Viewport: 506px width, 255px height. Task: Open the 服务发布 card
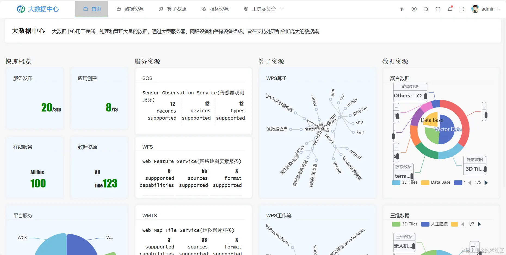coord(35,98)
